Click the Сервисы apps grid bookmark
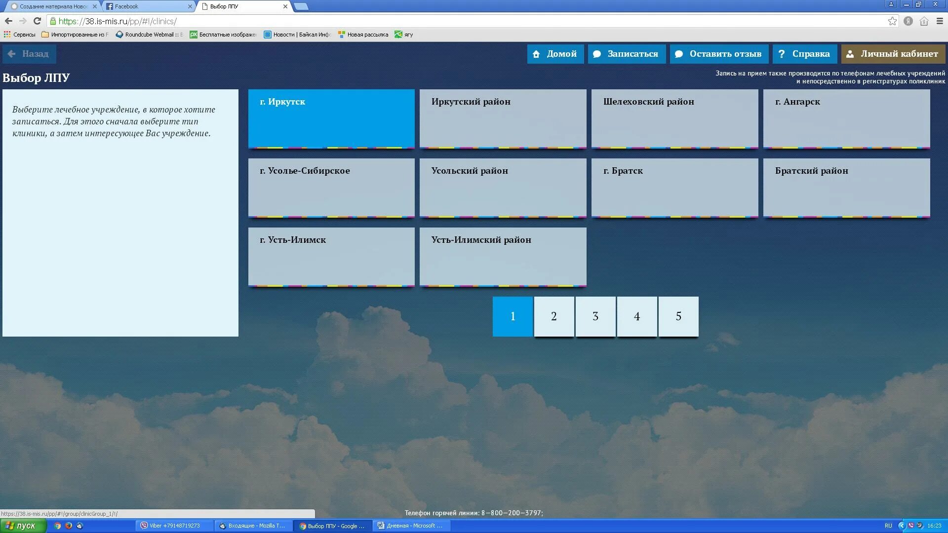948x533 pixels. click(x=20, y=35)
